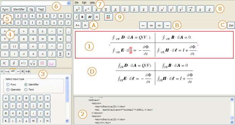Insert the integral sign

click(x=52, y=54)
